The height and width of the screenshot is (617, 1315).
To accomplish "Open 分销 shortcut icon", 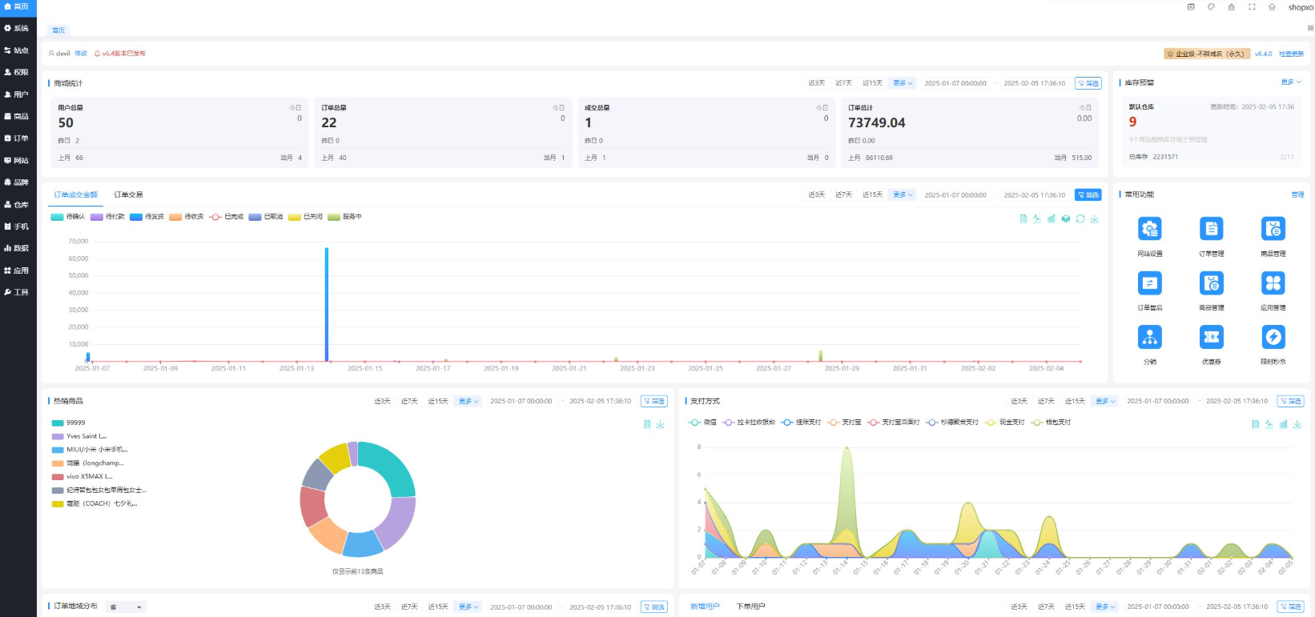I will click(1150, 337).
